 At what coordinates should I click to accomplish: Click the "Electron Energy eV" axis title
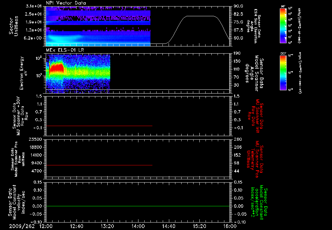(23, 73)
